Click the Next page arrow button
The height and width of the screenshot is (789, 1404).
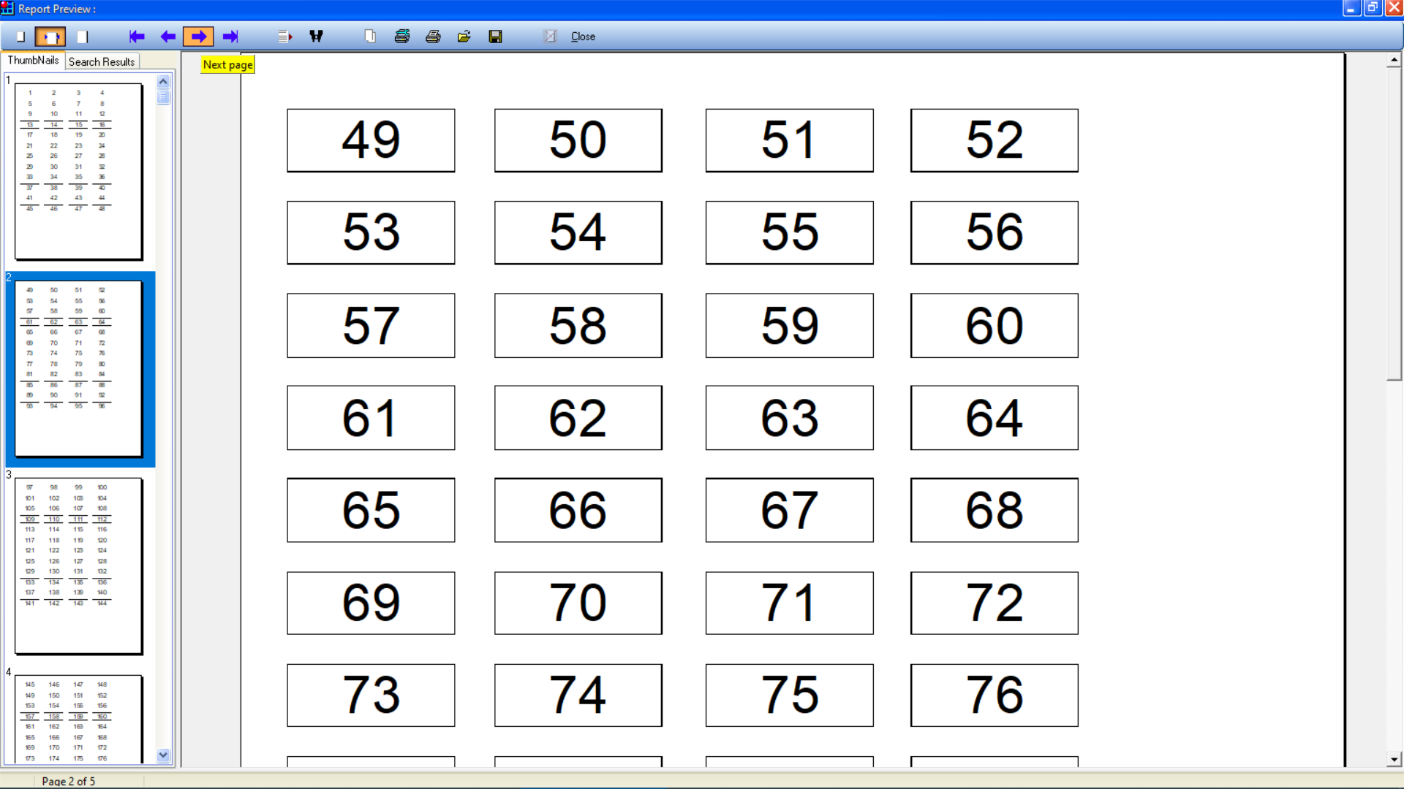pos(198,37)
